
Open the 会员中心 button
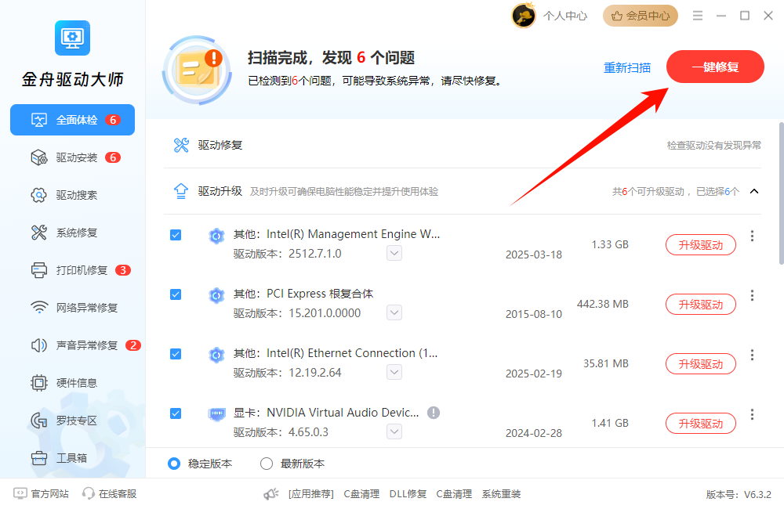point(641,16)
